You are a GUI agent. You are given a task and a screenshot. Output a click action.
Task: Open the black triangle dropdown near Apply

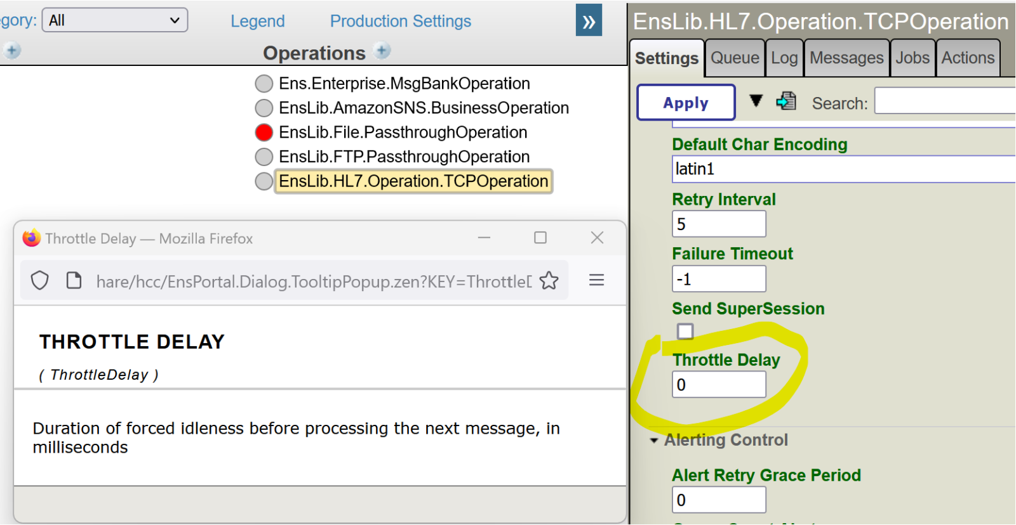[756, 100]
